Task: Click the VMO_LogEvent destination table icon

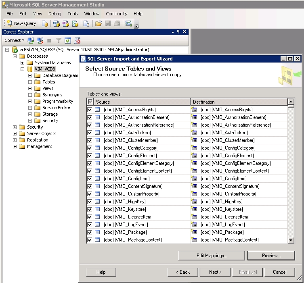Action: click(194, 225)
